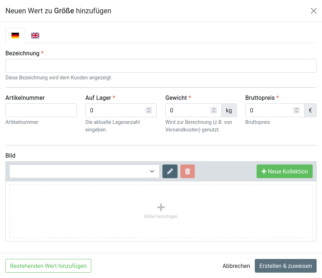
Task: Click the Bruttopreis stepper arrows
Action: (296, 110)
